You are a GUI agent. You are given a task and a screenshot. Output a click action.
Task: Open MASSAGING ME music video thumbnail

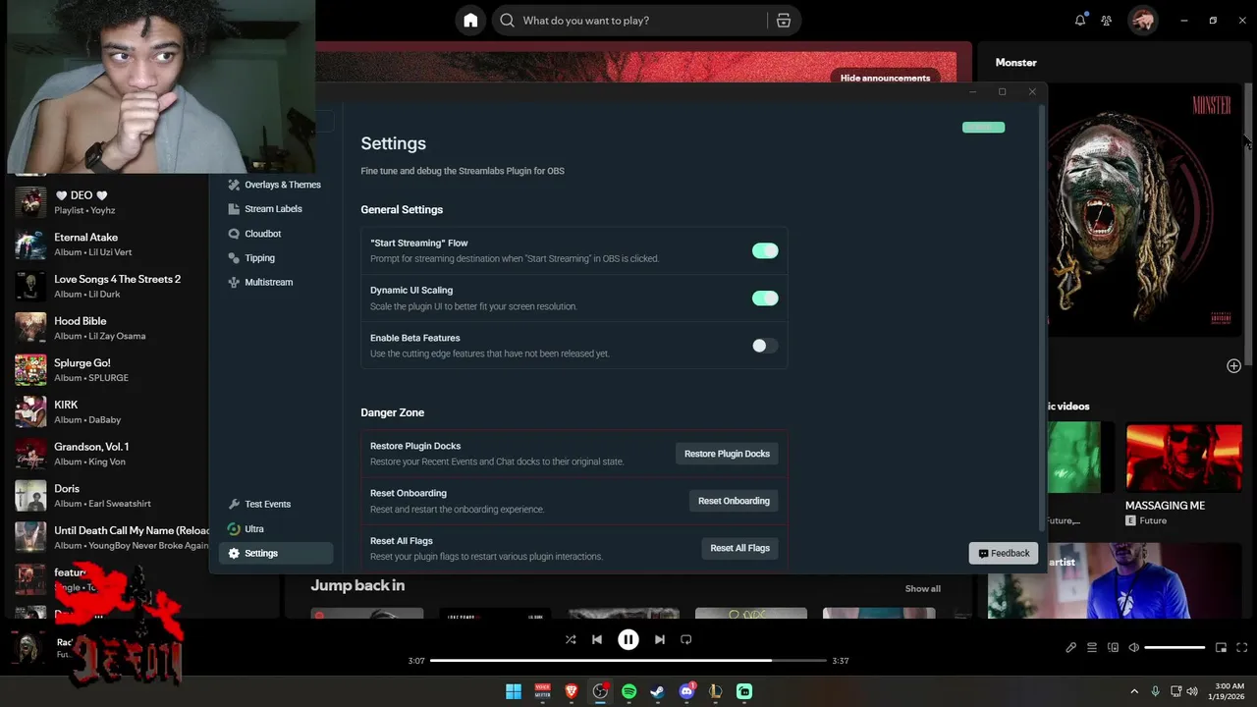click(1184, 458)
